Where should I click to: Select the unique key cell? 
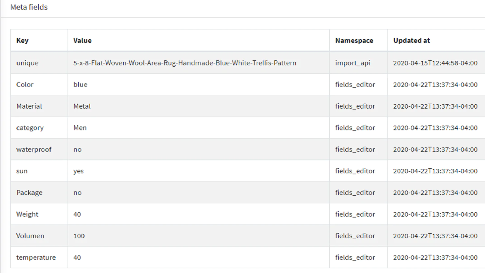(27, 63)
